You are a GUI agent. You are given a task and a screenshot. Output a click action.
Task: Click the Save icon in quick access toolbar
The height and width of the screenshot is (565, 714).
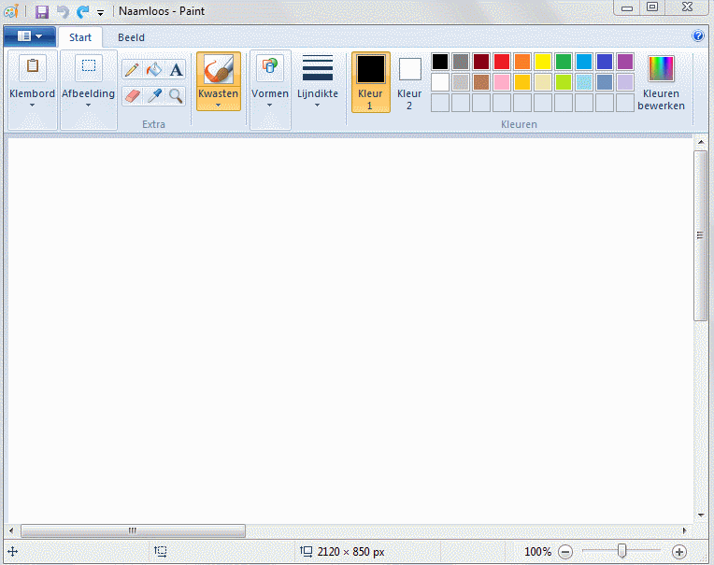[42, 12]
